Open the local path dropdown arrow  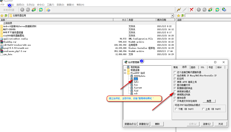pos(172,15)
